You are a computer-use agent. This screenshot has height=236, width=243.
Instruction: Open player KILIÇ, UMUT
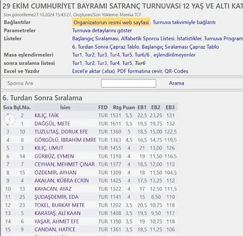click(x=49, y=148)
